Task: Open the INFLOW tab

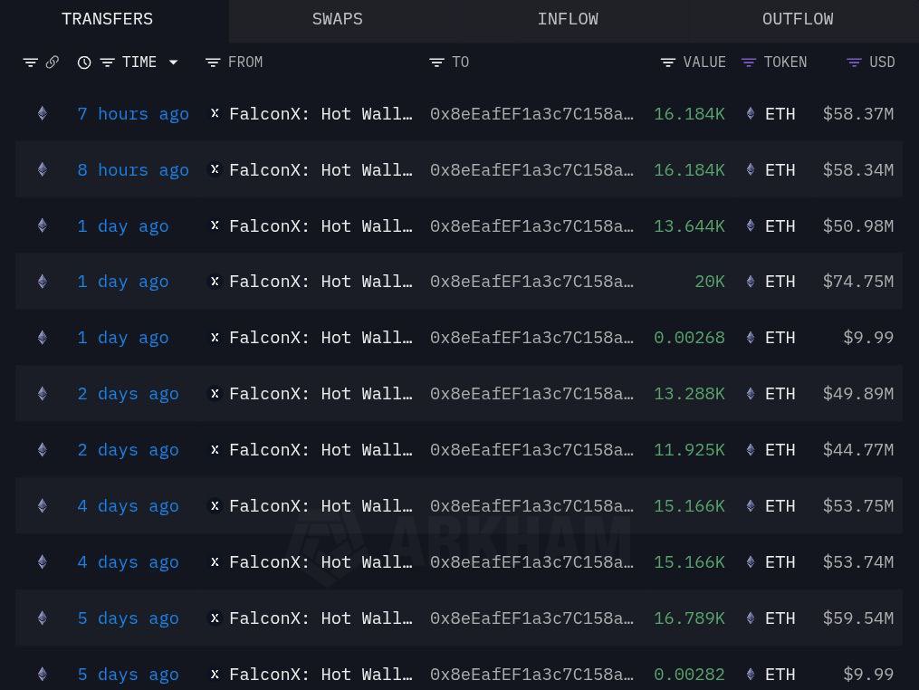Action: (x=568, y=19)
